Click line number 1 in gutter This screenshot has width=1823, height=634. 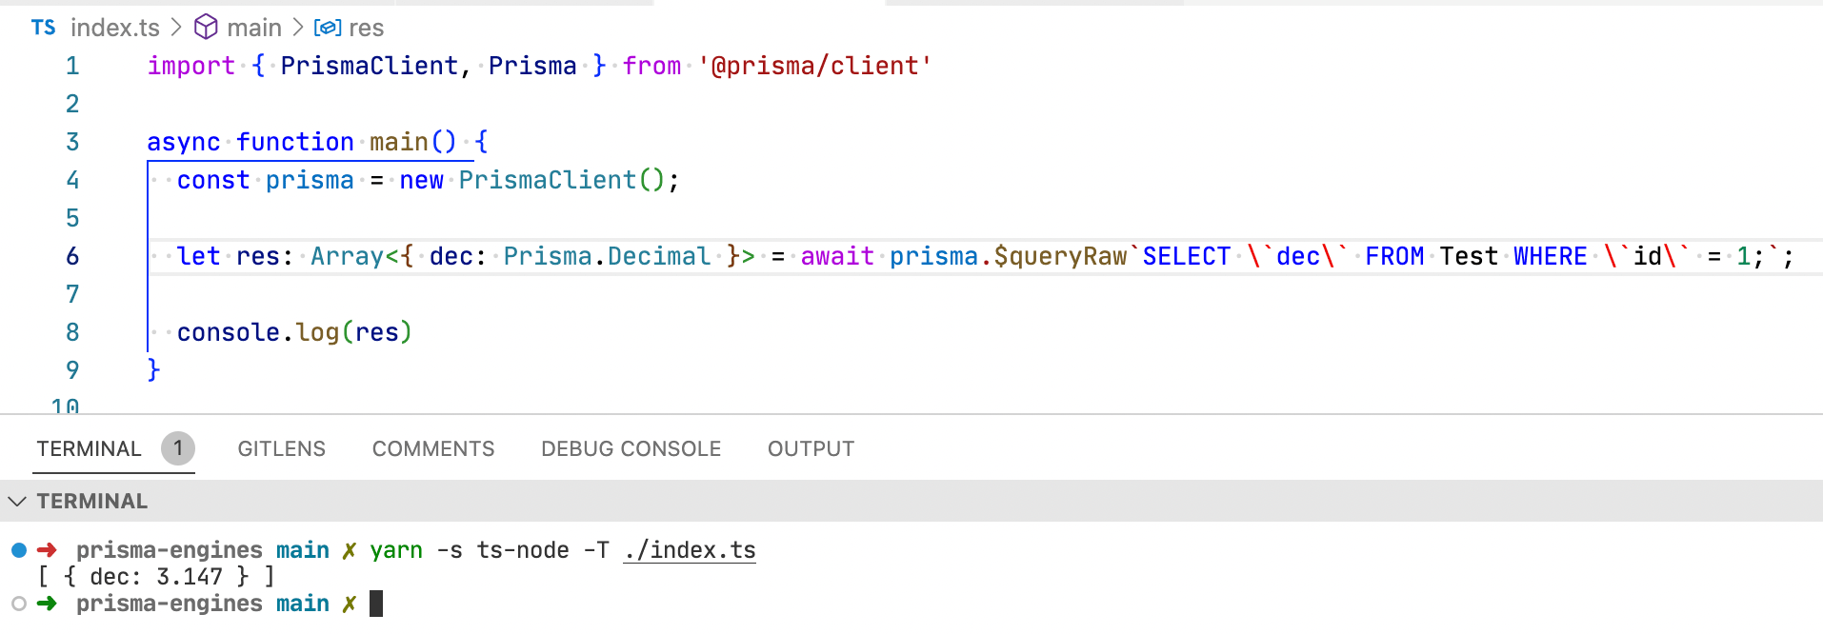coord(72,66)
